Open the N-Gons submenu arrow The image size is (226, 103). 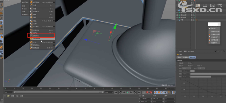coord(29,8)
